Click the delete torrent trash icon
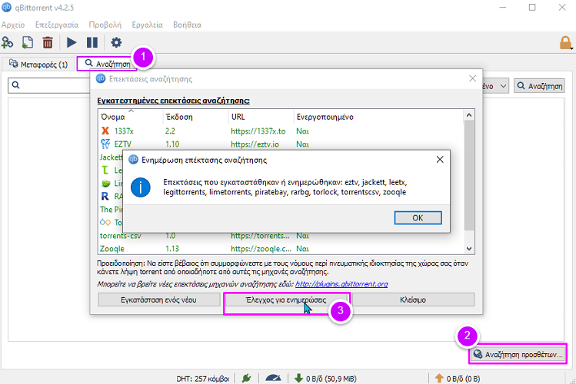 point(48,42)
